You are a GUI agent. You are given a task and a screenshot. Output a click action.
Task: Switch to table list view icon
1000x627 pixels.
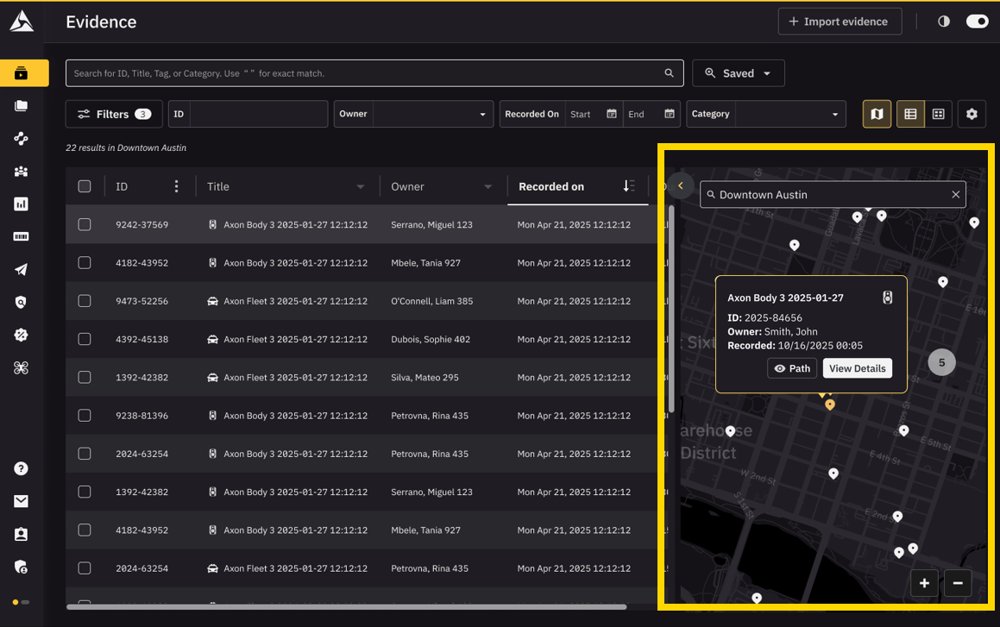click(909, 114)
